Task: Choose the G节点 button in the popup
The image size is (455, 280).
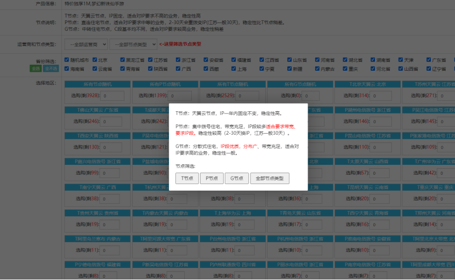Action: [236, 178]
